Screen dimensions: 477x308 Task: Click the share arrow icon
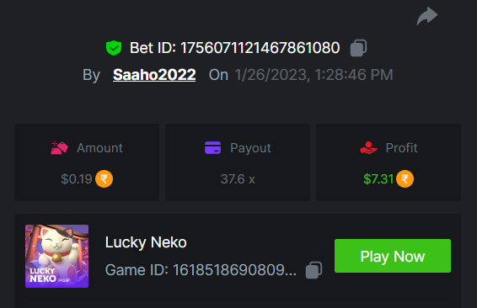click(x=427, y=16)
